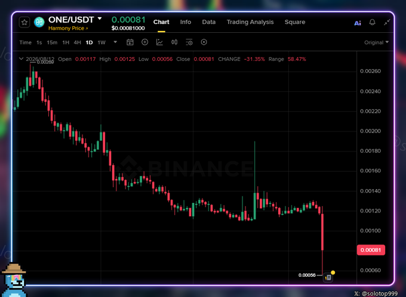Click the CHANGE -31.35% value

[254, 59]
